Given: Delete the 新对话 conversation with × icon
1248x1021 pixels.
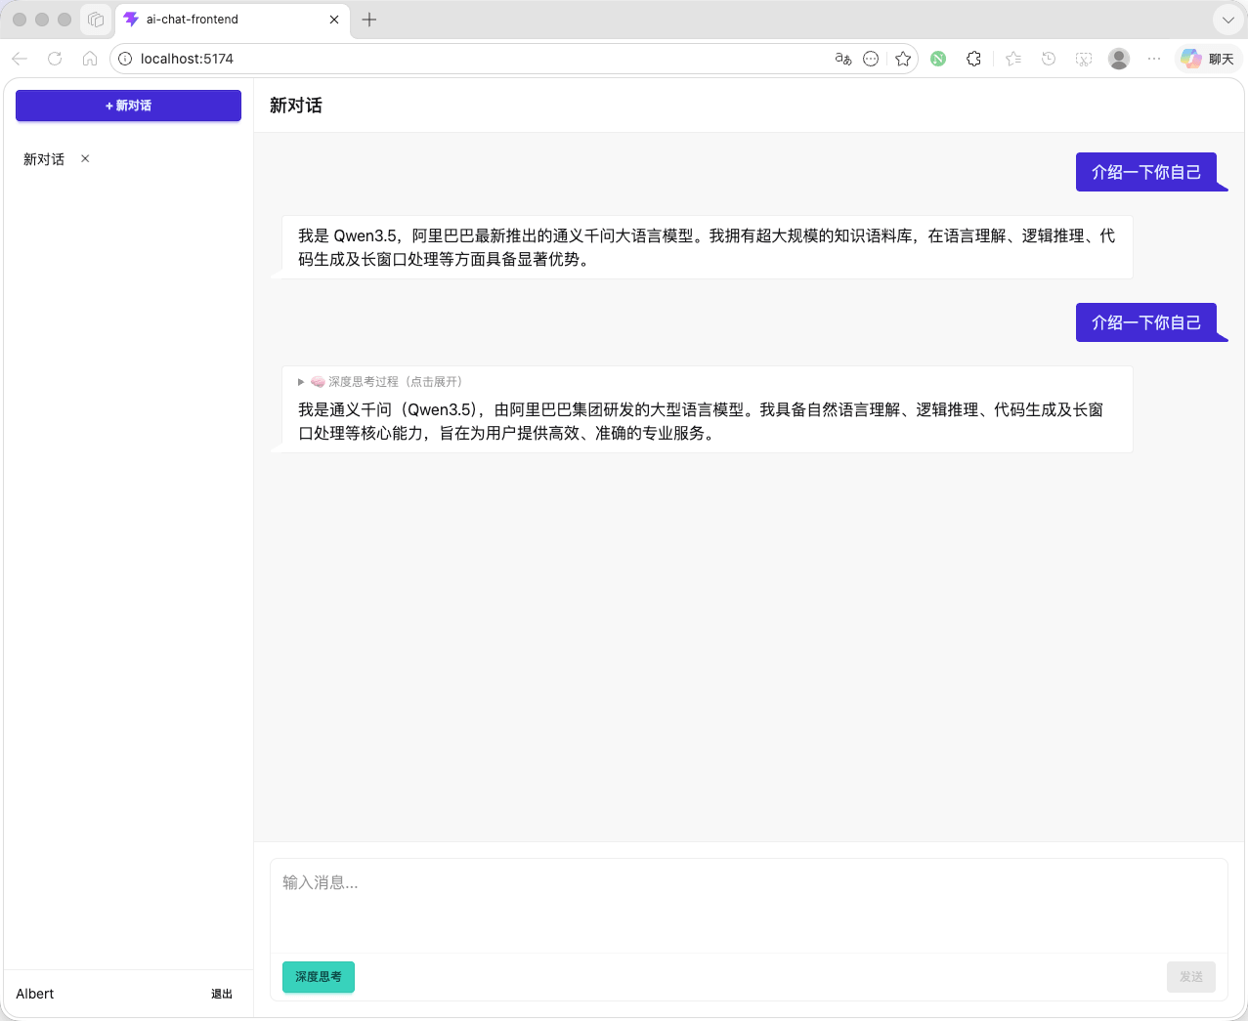Looking at the screenshot, I should click(x=85, y=158).
